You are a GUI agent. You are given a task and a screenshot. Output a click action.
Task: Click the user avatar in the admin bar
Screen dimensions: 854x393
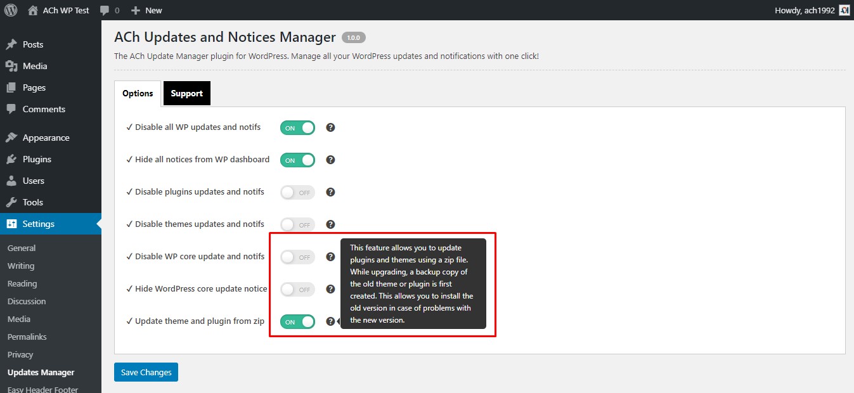[844, 10]
